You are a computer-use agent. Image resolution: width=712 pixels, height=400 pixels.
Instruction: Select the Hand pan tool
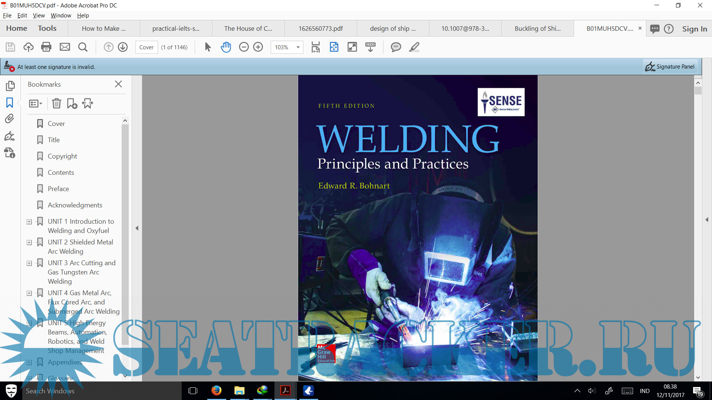point(225,47)
